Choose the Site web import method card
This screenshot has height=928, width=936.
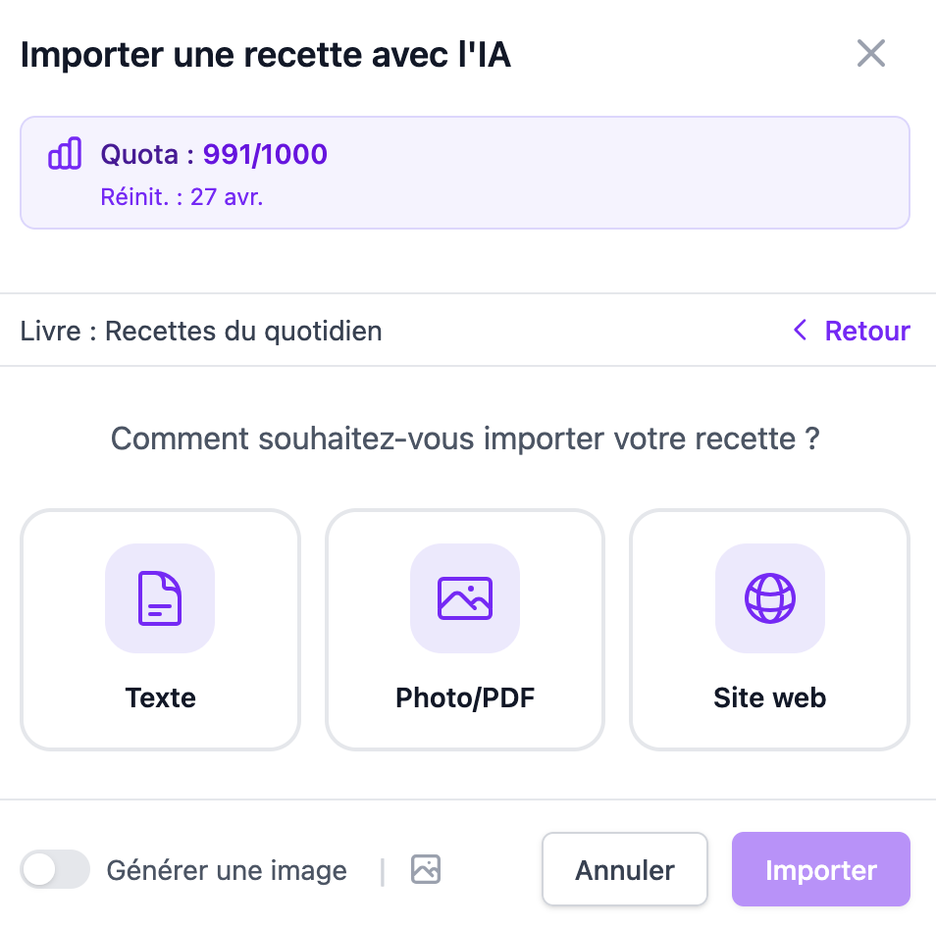tap(769, 630)
